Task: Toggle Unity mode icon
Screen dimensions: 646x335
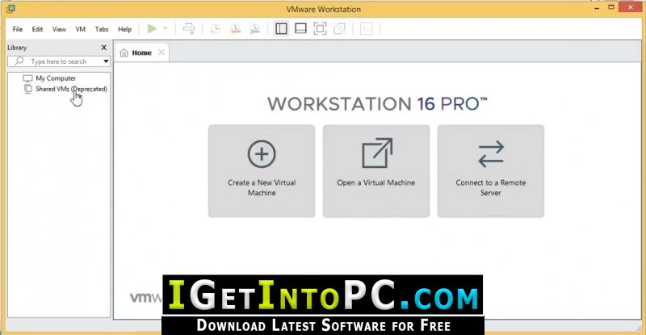Action: pyautogui.click(x=339, y=28)
